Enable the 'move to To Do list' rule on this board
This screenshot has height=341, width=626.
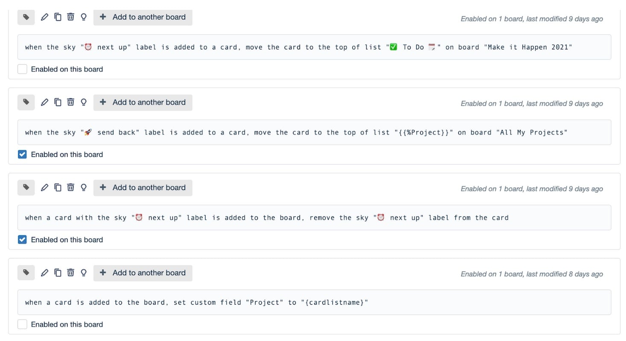pyautogui.click(x=22, y=69)
